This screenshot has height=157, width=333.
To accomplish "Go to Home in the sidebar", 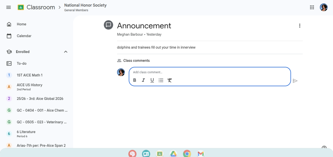I will click(22, 24).
